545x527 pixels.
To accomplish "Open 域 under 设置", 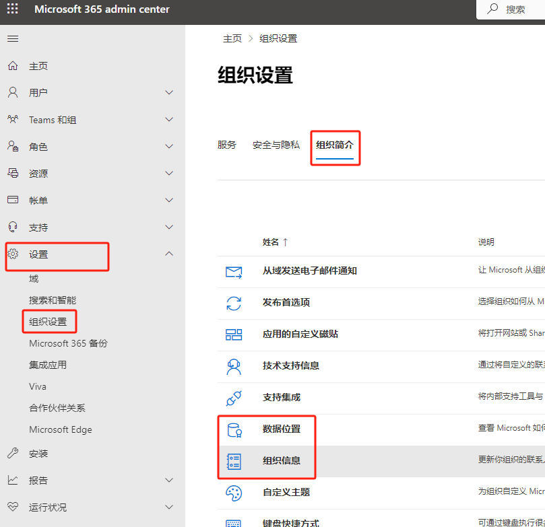I will 34,279.
